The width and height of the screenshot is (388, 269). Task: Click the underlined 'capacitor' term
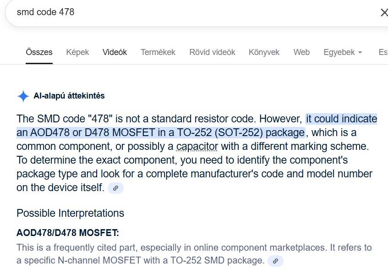[197, 147]
